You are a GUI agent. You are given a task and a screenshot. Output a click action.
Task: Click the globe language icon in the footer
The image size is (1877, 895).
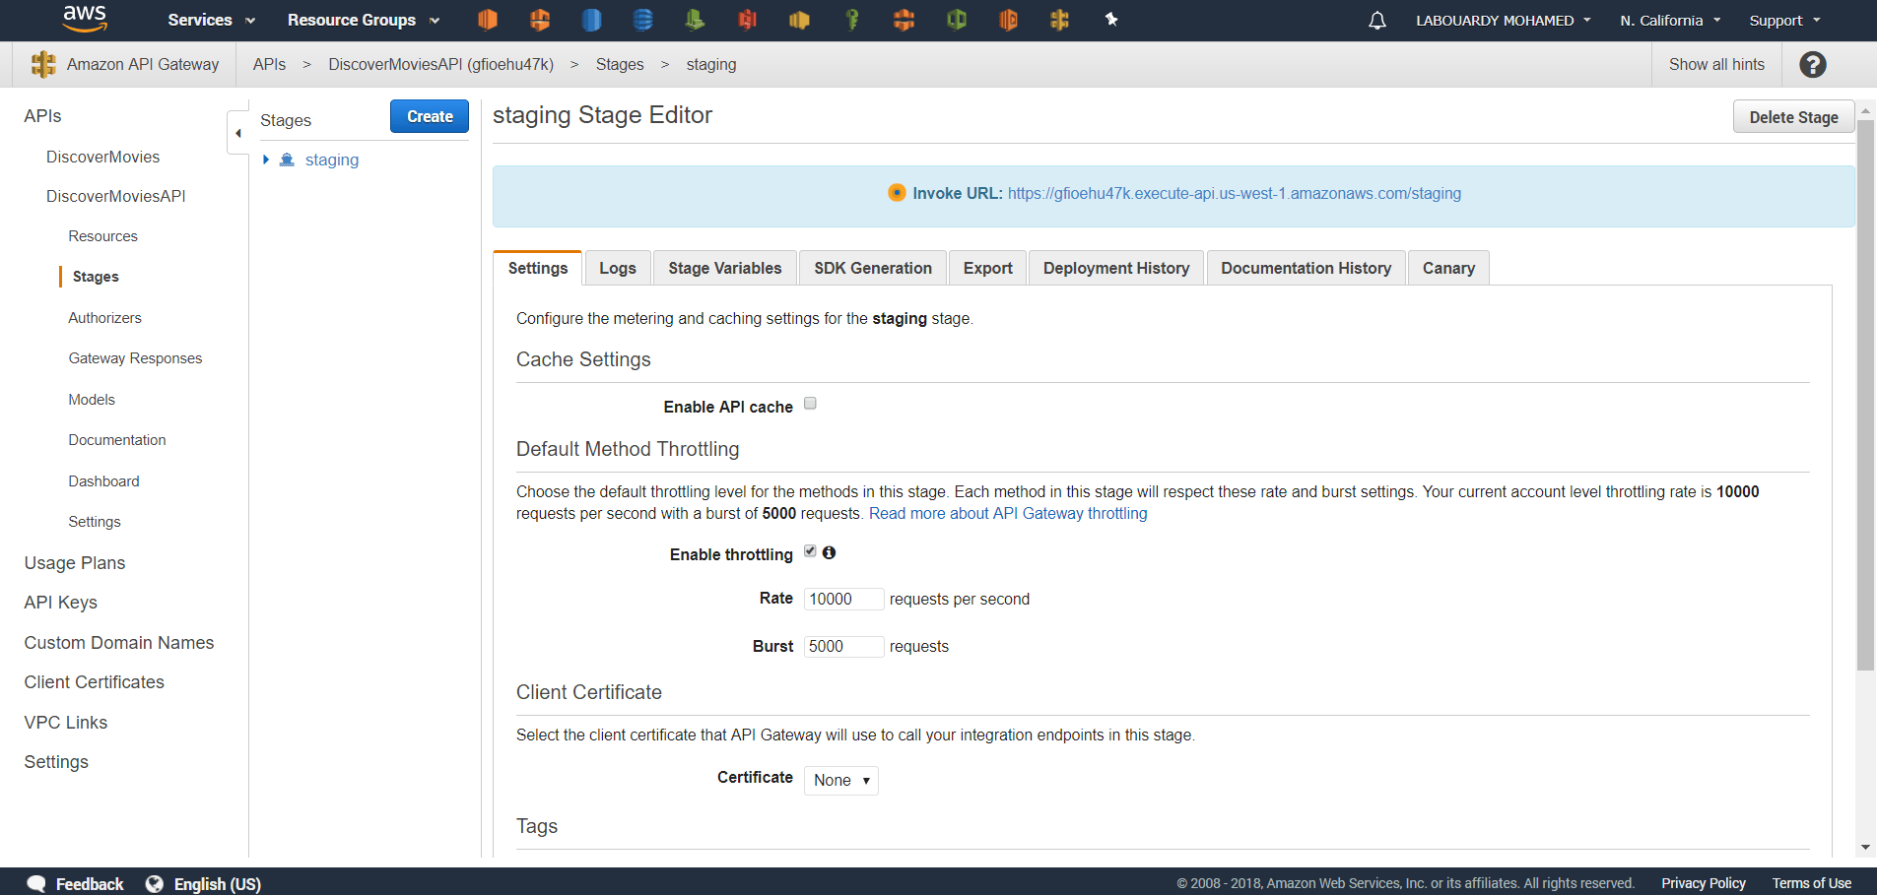coord(155,883)
